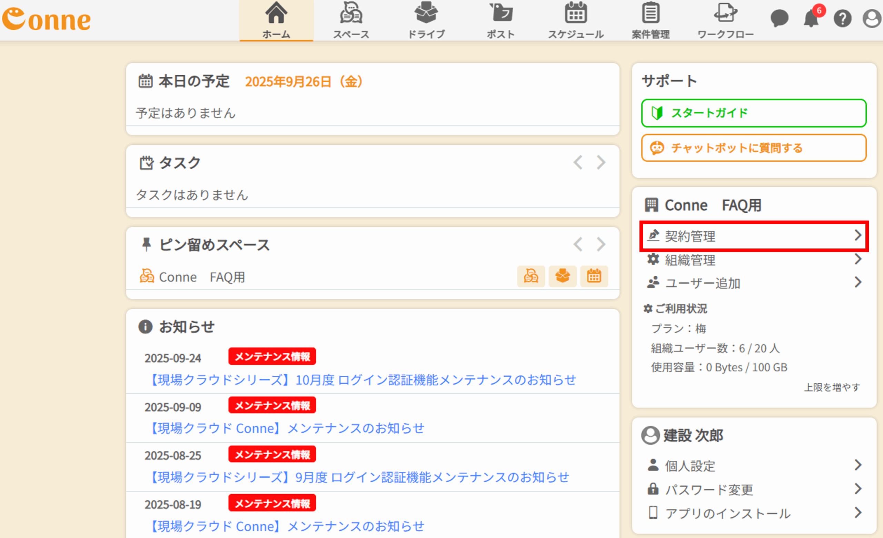This screenshot has width=883, height=538.
Task: Click the help question mark icon
Action: (x=842, y=19)
